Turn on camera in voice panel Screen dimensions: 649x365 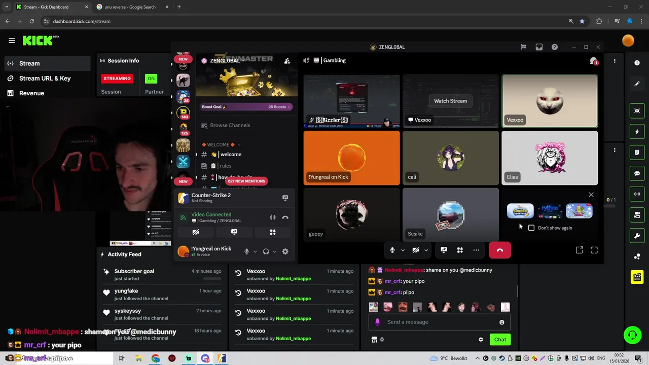pos(196,232)
